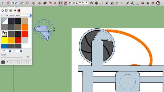Select the 3D printer texture swatch

click(x=5, y=34)
